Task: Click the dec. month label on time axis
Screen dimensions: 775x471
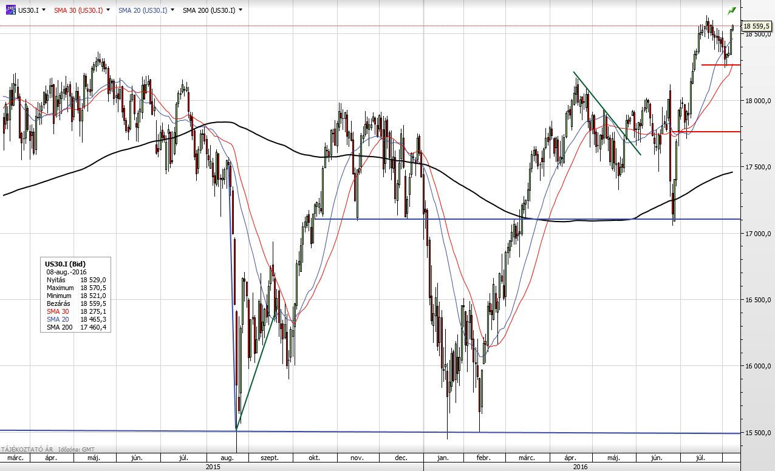Action: coord(400,458)
